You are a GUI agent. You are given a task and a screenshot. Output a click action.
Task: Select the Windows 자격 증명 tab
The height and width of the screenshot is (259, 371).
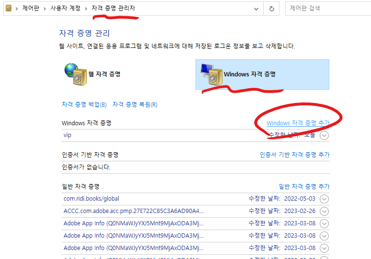click(x=262, y=74)
